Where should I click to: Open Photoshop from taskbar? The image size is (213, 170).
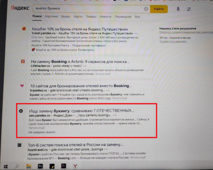coord(40,166)
